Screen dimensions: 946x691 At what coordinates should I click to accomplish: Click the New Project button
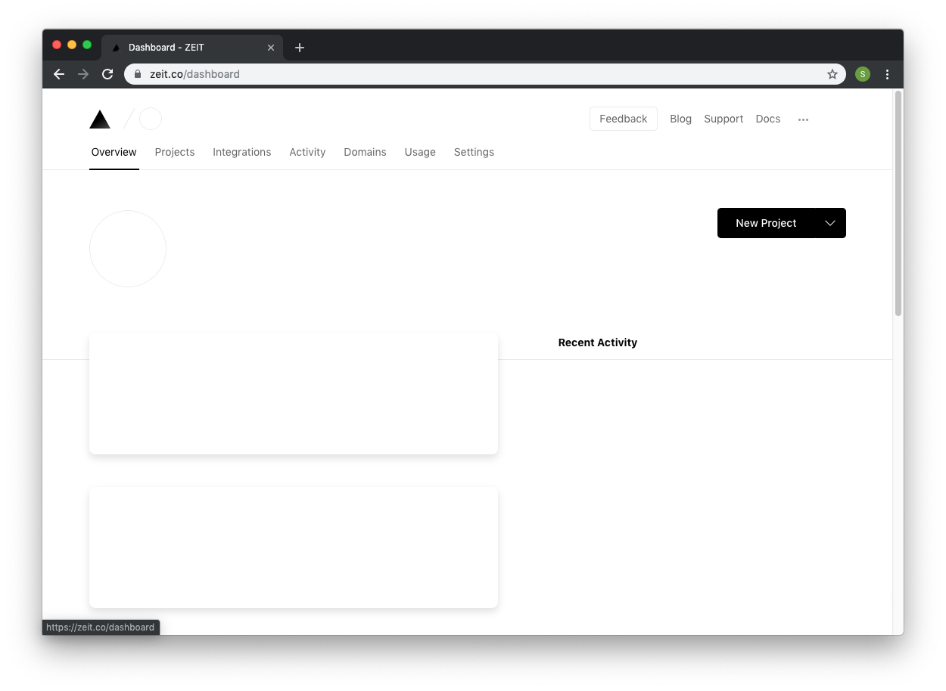tap(766, 223)
